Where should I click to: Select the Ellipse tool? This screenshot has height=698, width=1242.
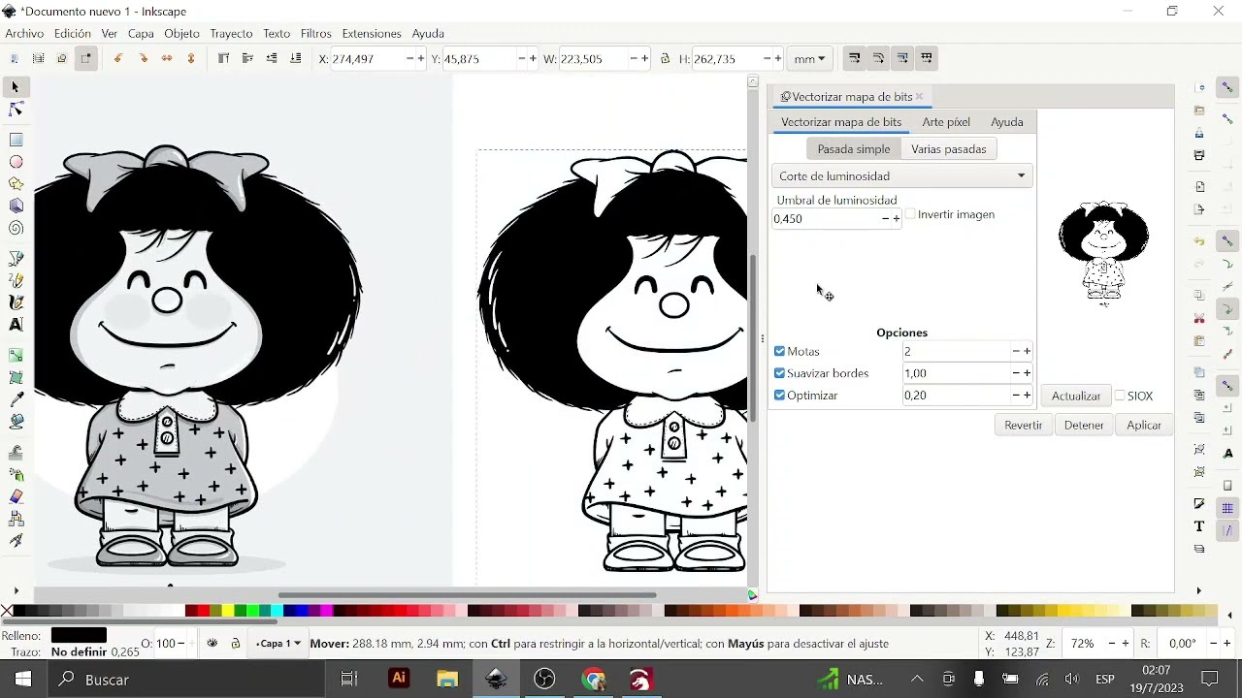16,162
